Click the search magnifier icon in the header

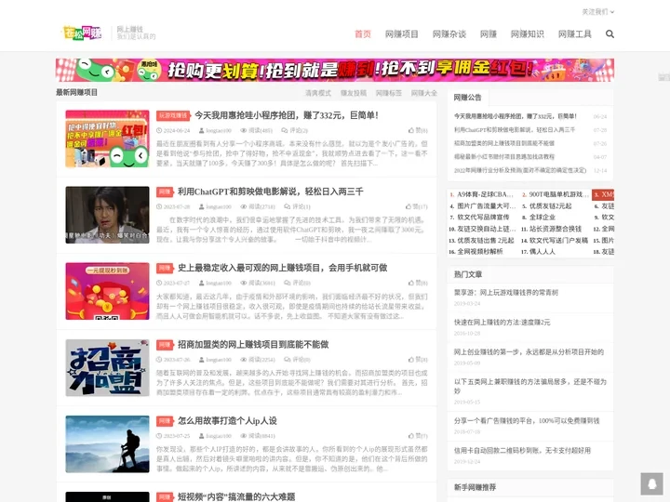tap(610, 34)
